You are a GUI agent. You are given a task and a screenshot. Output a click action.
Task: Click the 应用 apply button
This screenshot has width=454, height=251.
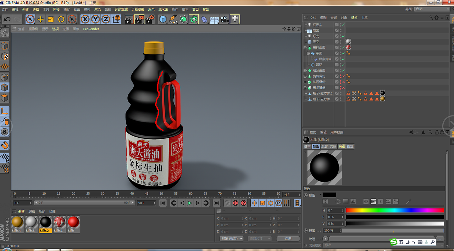coord(288,239)
